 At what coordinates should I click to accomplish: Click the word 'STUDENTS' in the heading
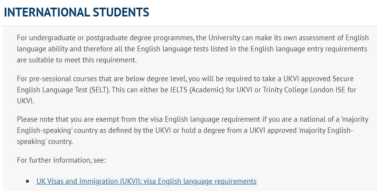pyautogui.click(x=121, y=12)
